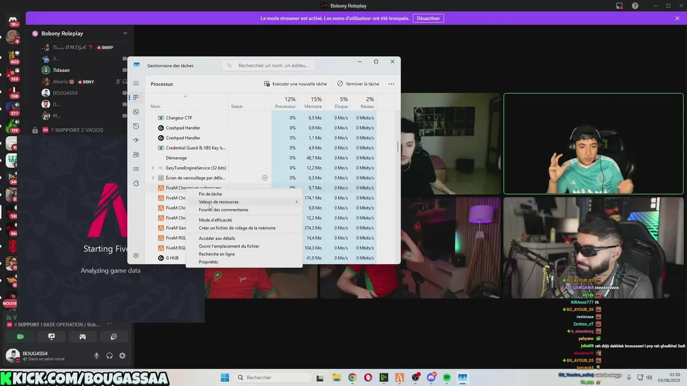
Task: Click Task Manager process list scrollbar thumb
Action: point(398,146)
